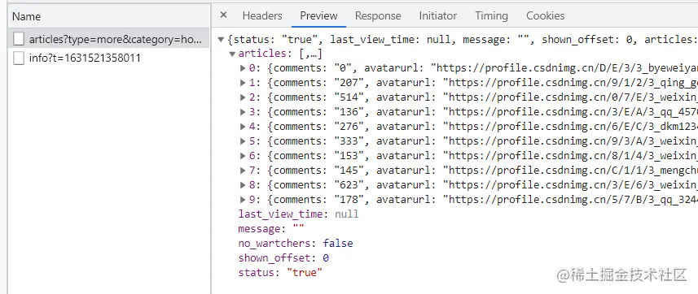Collapse the root JSON object
This screenshot has width=698, height=294.
coord(221,40)
